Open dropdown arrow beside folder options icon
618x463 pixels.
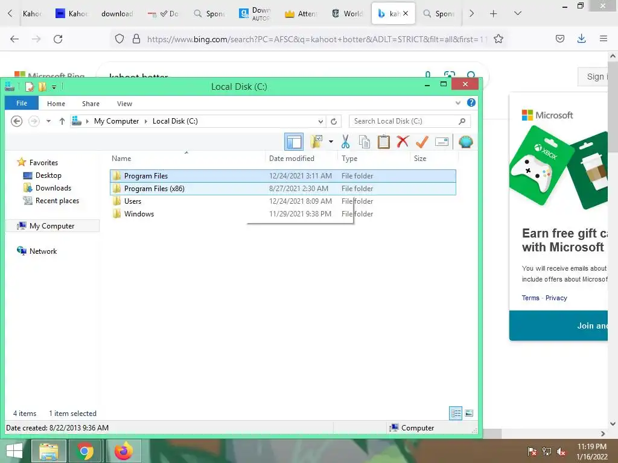331,142
